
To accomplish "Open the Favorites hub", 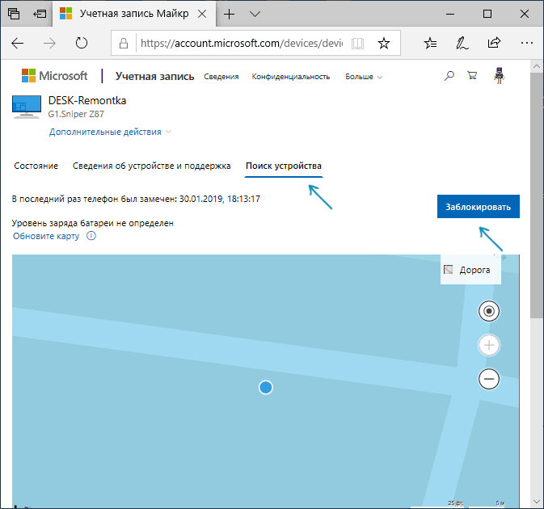I will tap(430, 44).
